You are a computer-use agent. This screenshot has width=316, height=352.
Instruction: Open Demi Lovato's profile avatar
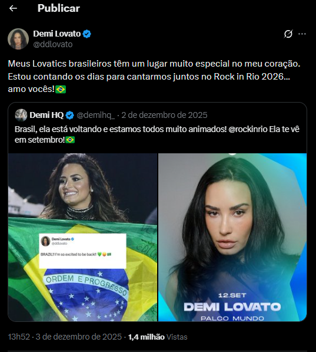18,39
